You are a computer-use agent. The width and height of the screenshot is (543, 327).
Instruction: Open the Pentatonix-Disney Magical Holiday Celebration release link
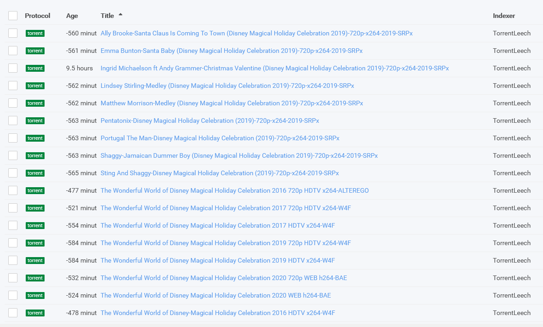[209, 120]
